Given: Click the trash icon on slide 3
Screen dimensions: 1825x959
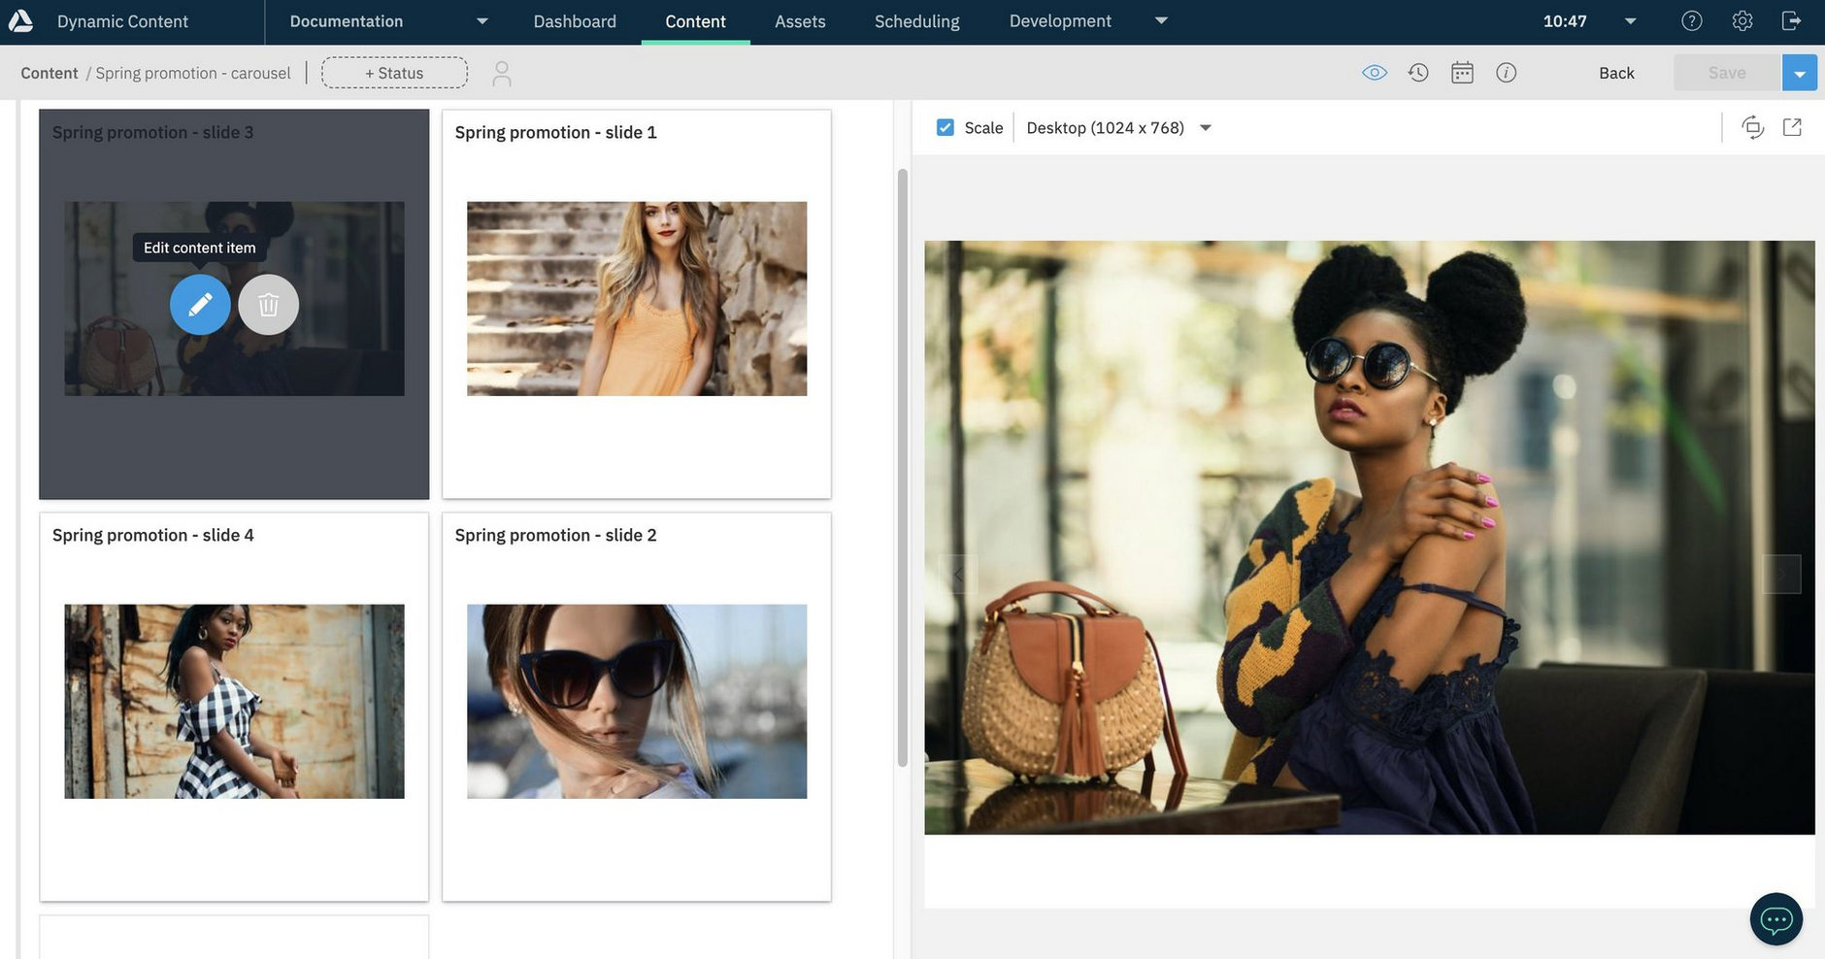Looking at the screenshot, I should click(268, 305).
